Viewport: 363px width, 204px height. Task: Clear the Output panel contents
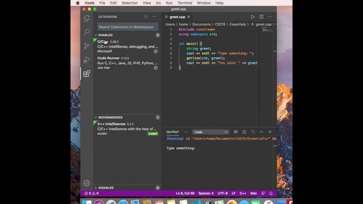236,132
